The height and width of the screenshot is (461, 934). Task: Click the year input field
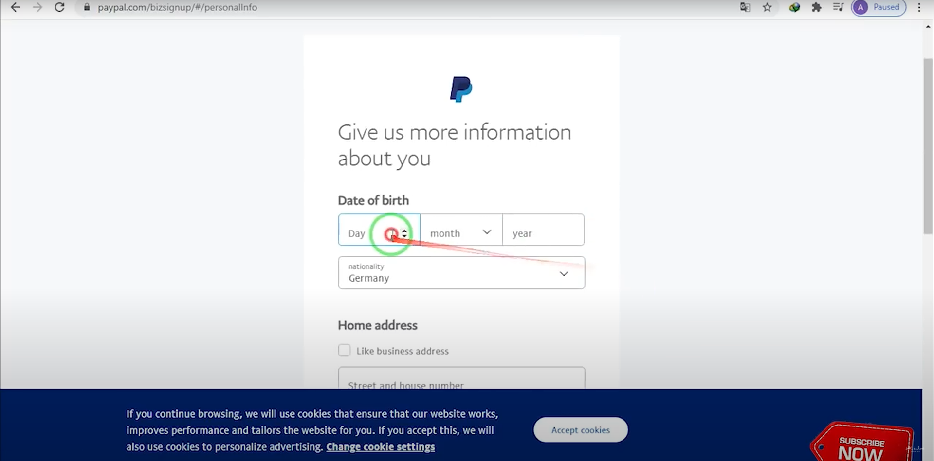pyautogui.click(x=543, y=232)
